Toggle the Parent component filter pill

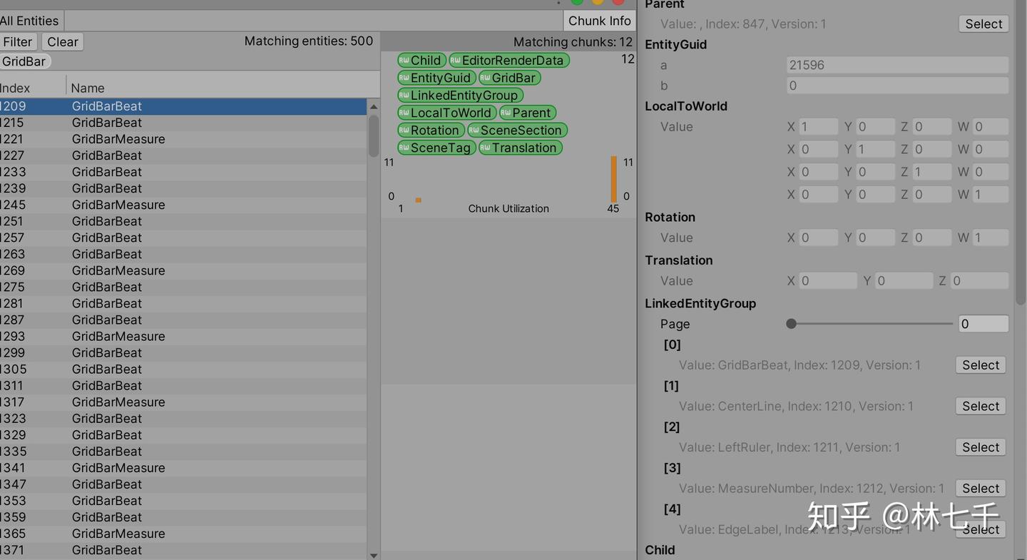[x=528, y=113]
